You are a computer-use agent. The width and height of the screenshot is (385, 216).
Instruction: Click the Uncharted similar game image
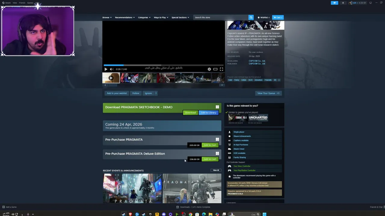point(258,118)
